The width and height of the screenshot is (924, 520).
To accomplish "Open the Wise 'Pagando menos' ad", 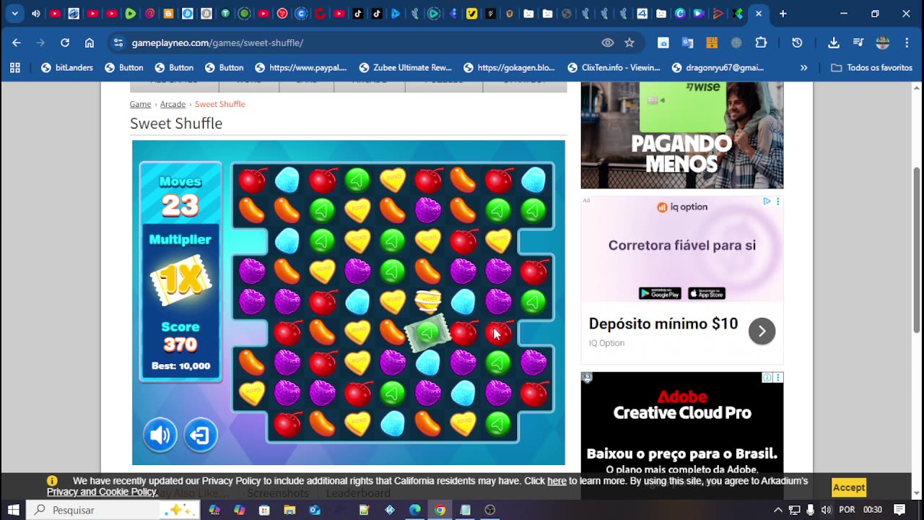I will [682, 135].
